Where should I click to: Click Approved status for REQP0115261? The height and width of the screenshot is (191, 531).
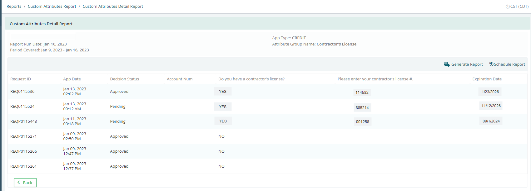[x=119, y=166]
